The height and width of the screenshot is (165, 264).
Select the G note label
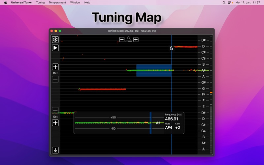tap(203, 88)
